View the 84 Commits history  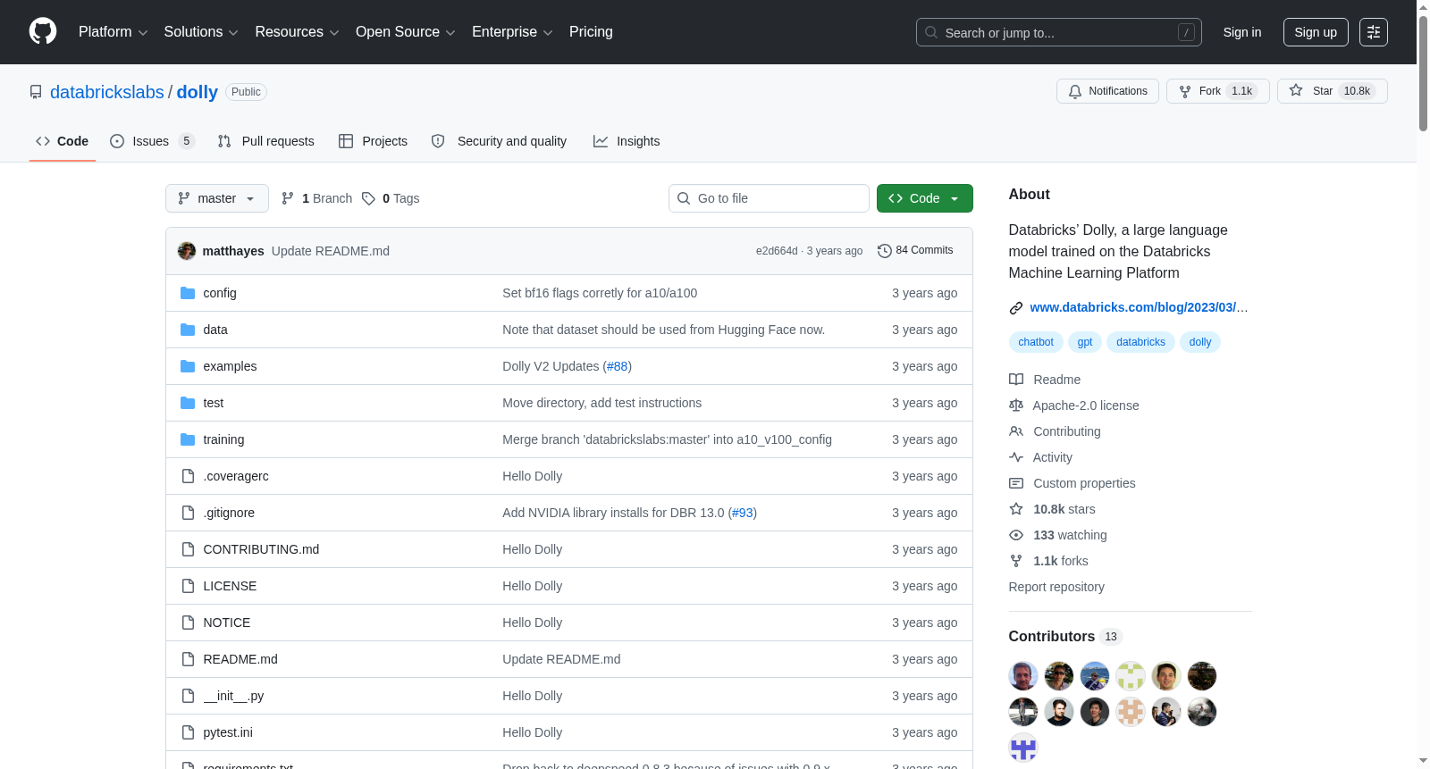[x=916, y=251]
